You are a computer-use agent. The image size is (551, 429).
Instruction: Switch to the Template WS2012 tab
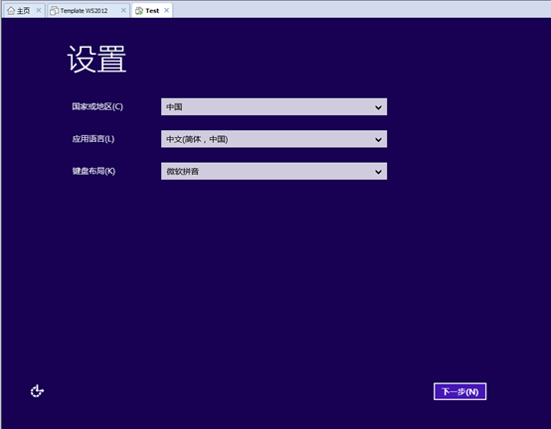pos(89,11)
